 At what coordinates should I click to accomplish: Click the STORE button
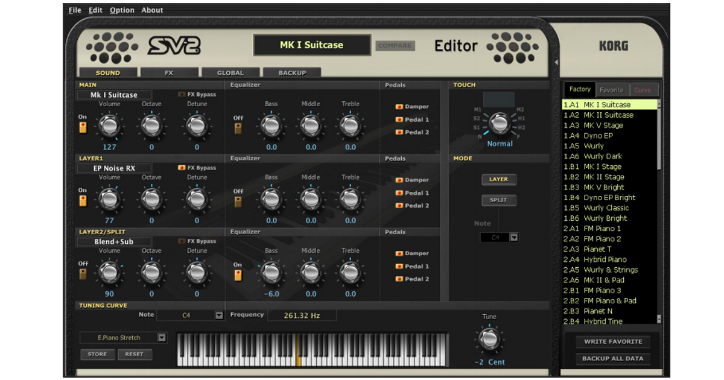point(97,355)
